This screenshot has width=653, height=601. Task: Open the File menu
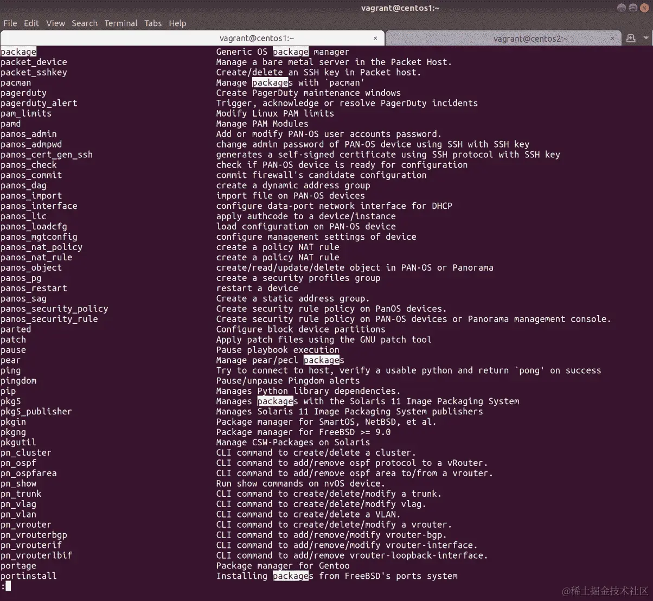click(10, 23)
